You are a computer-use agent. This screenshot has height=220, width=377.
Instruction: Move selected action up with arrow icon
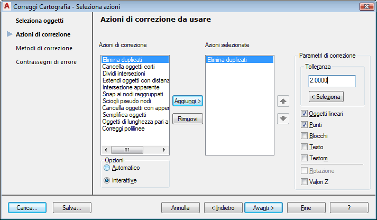click(283, 101)
